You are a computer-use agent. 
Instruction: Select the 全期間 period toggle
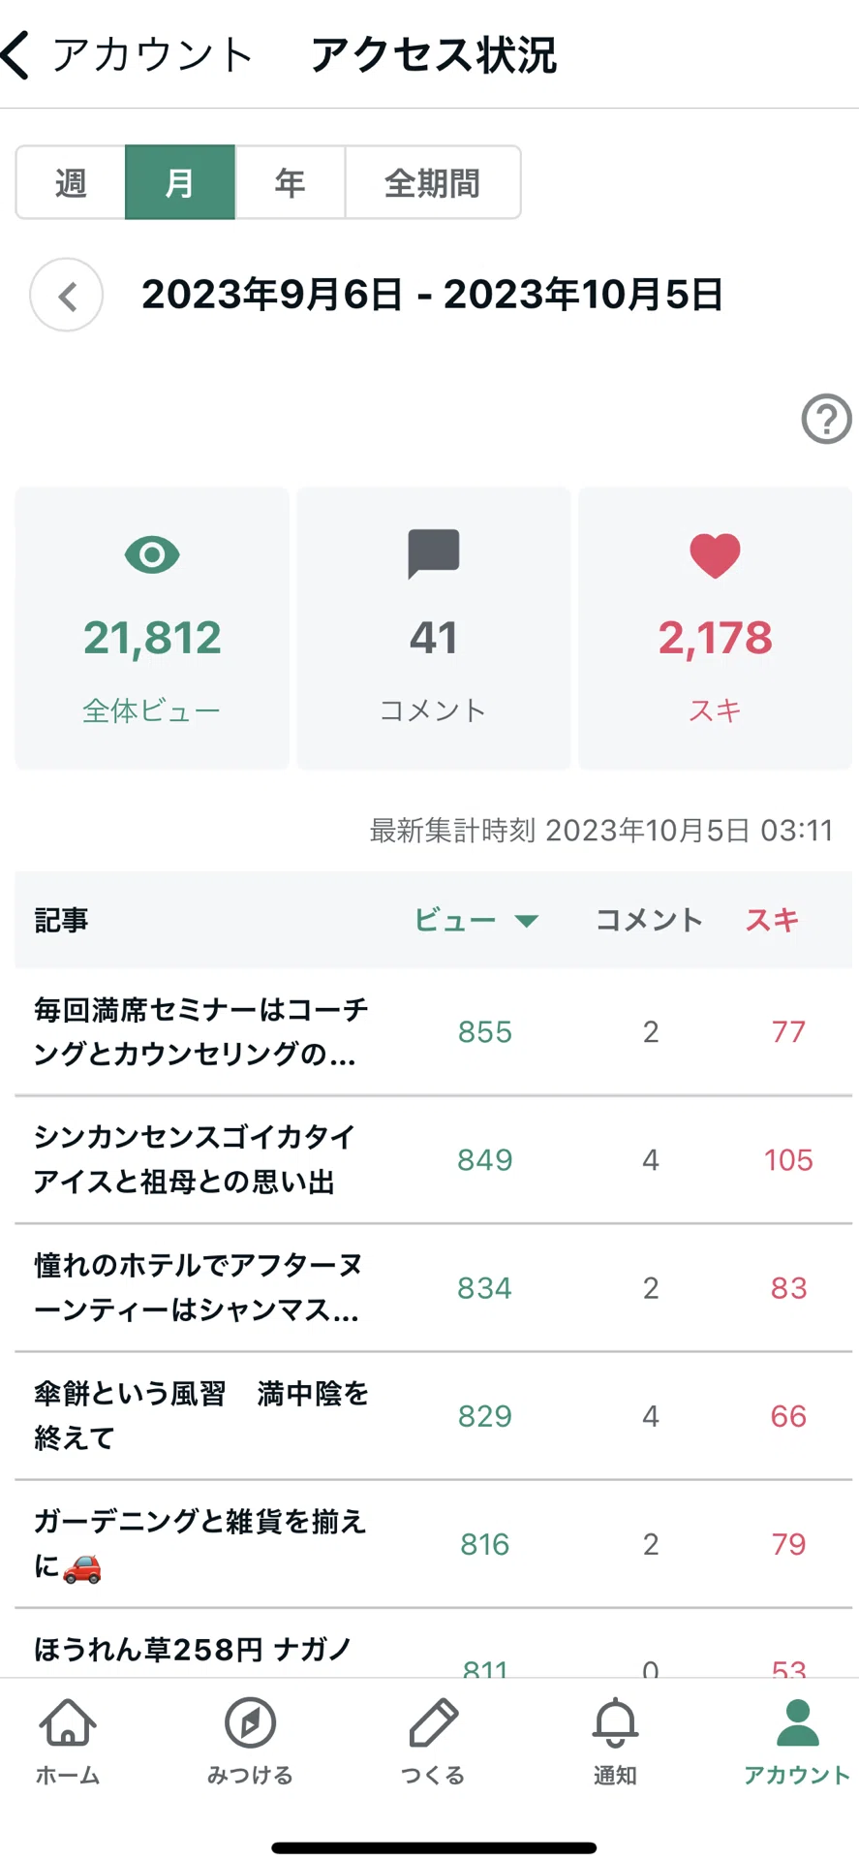433,182
